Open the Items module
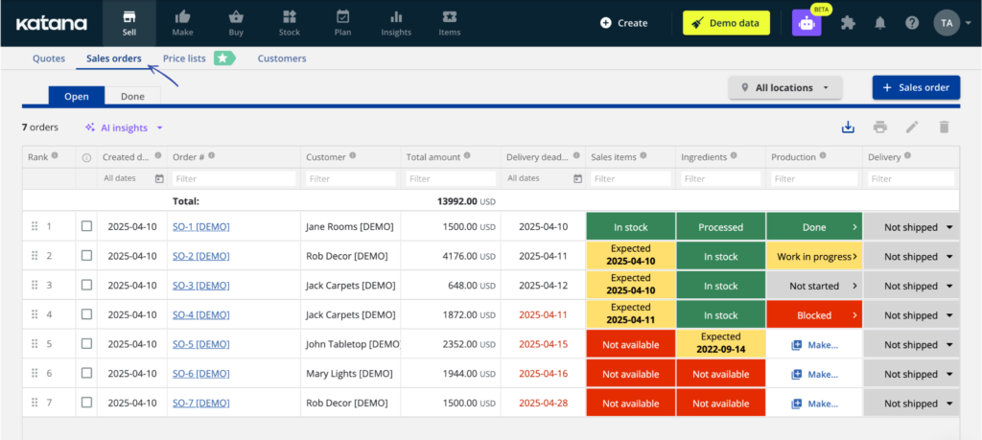The height and width of the screenshot is (440, 982). [449, 23]
